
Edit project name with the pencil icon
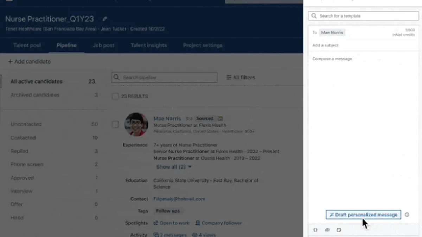[105, 19]
